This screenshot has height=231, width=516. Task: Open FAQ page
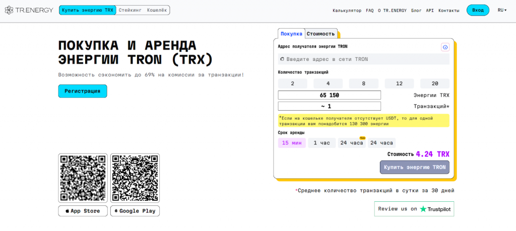point(369,11)
